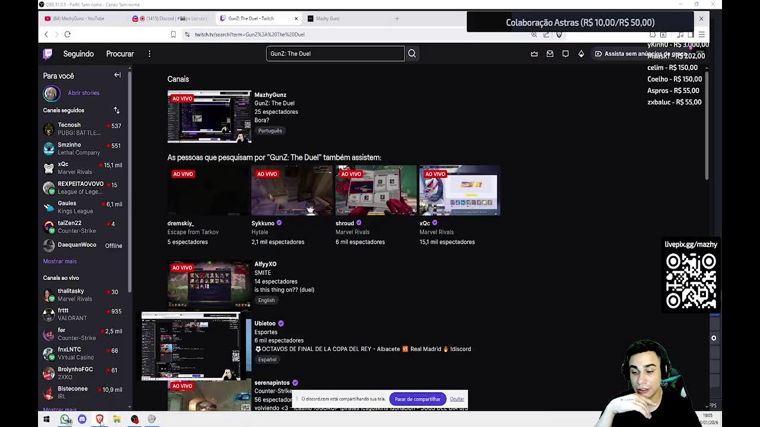Open settings gear on right panel
This screenshot has width=760, height=427.
click(x=714, y=338)
